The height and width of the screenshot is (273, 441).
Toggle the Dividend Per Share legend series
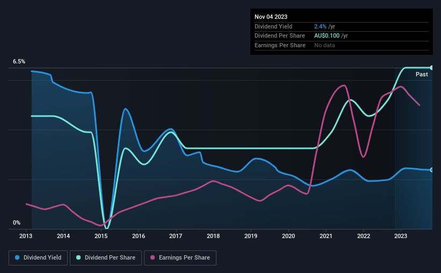[x=106, y=258]
